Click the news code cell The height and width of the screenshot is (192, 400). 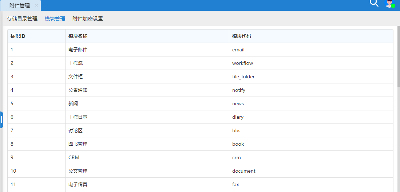tap(311, 104)
